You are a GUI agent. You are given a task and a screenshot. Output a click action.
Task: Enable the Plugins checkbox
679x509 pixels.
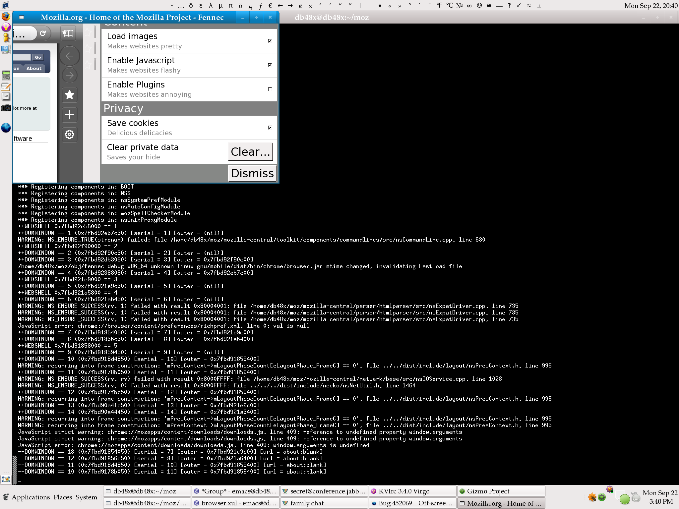[270, 89]
